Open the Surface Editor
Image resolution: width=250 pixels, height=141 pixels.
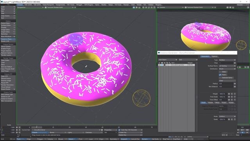pos(8,25)
